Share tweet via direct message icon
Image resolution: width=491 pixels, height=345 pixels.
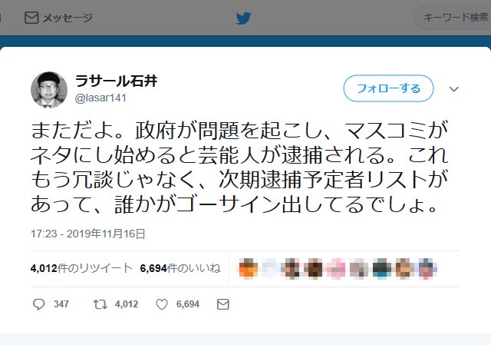[x=223, y=304]
